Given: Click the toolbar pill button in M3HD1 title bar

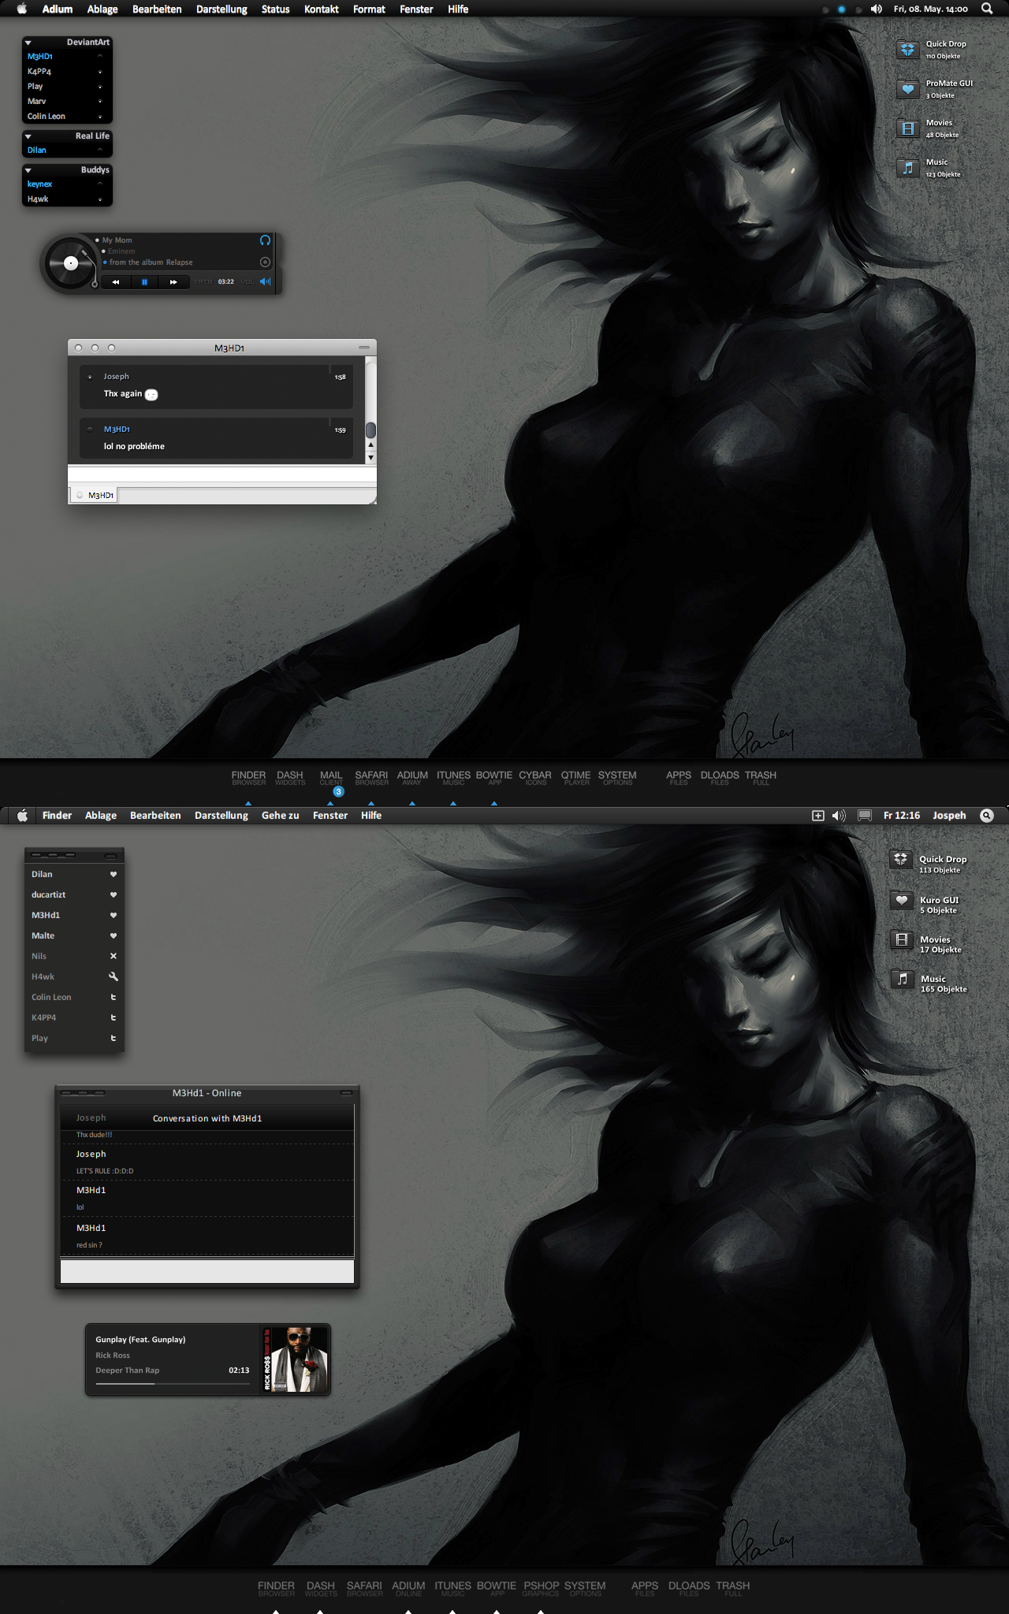Looking at the screenshot, I should pos(363,348).
